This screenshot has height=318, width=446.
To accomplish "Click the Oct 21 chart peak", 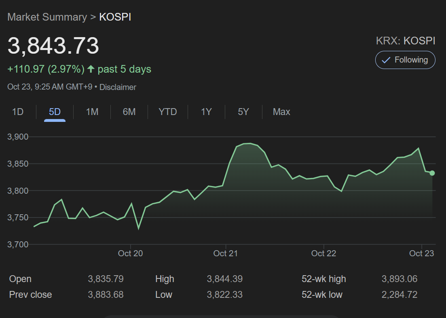I will (x=247, y=144).
